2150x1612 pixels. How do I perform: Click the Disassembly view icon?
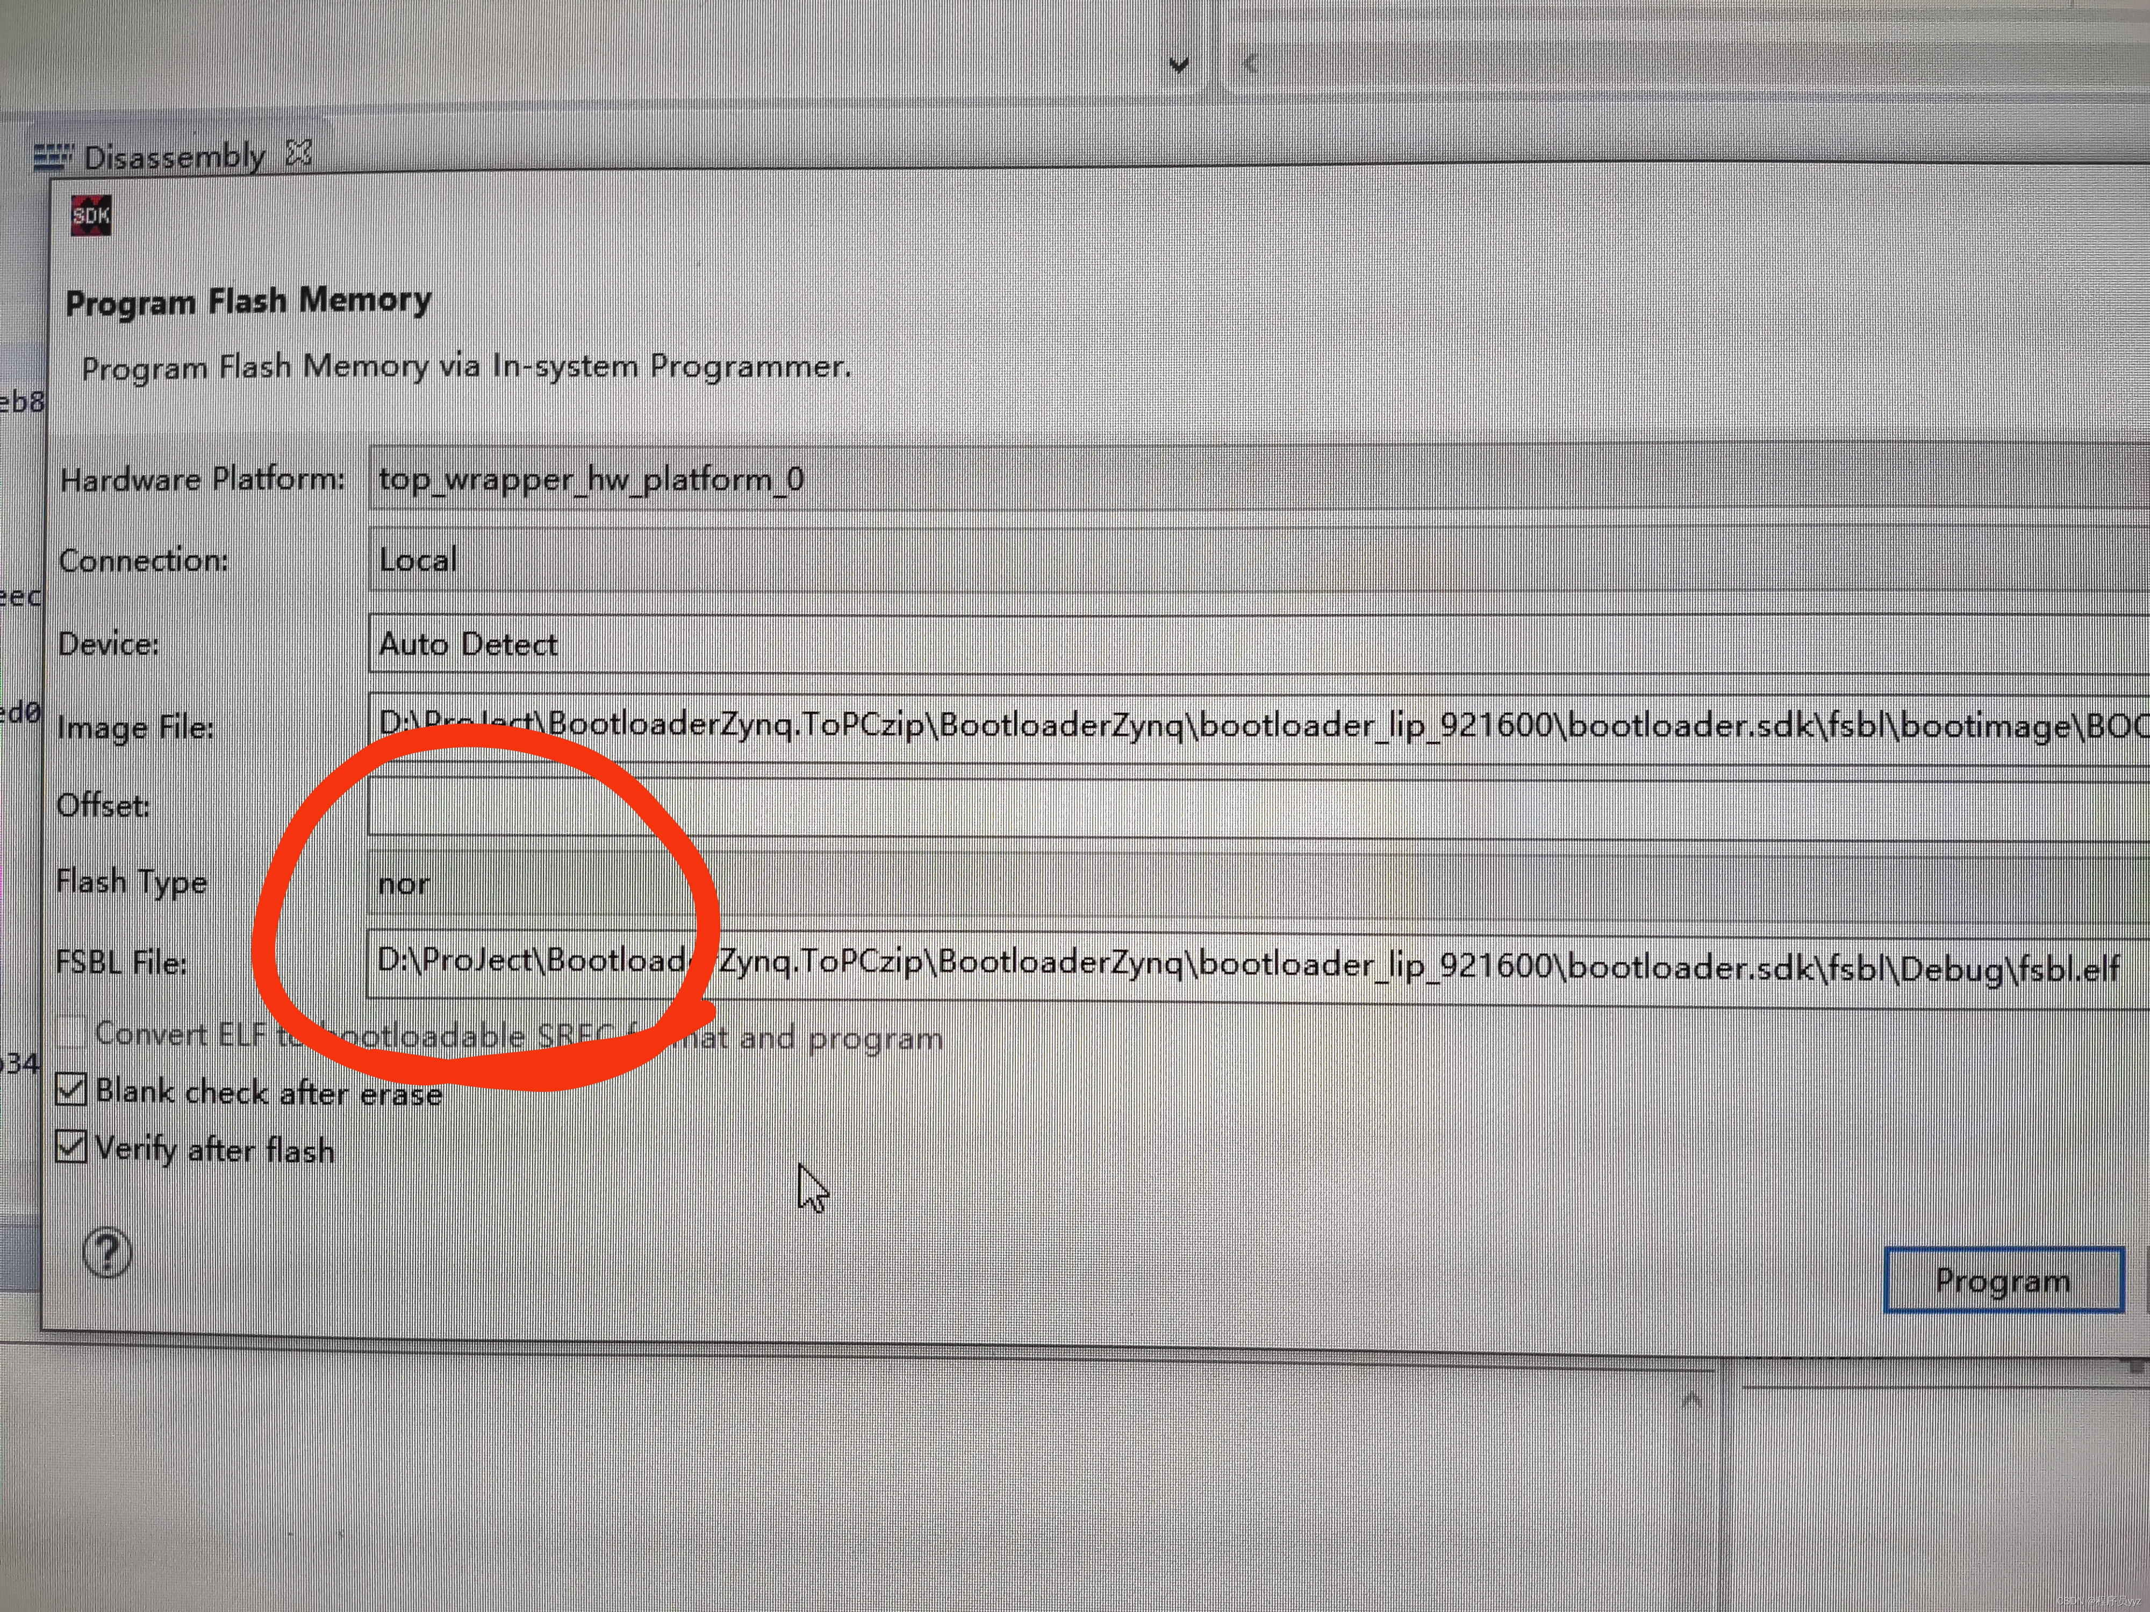pyautogui.click(x=53, y=156)
